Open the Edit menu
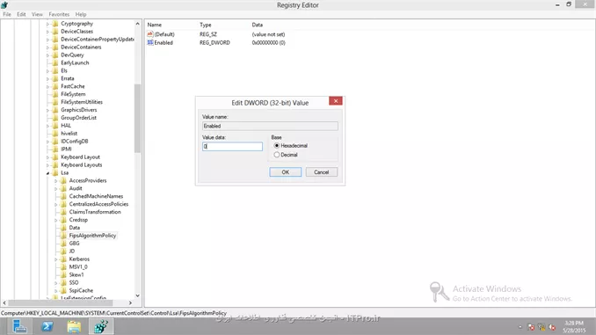The image size is (596, 335). tap(21, 14)
